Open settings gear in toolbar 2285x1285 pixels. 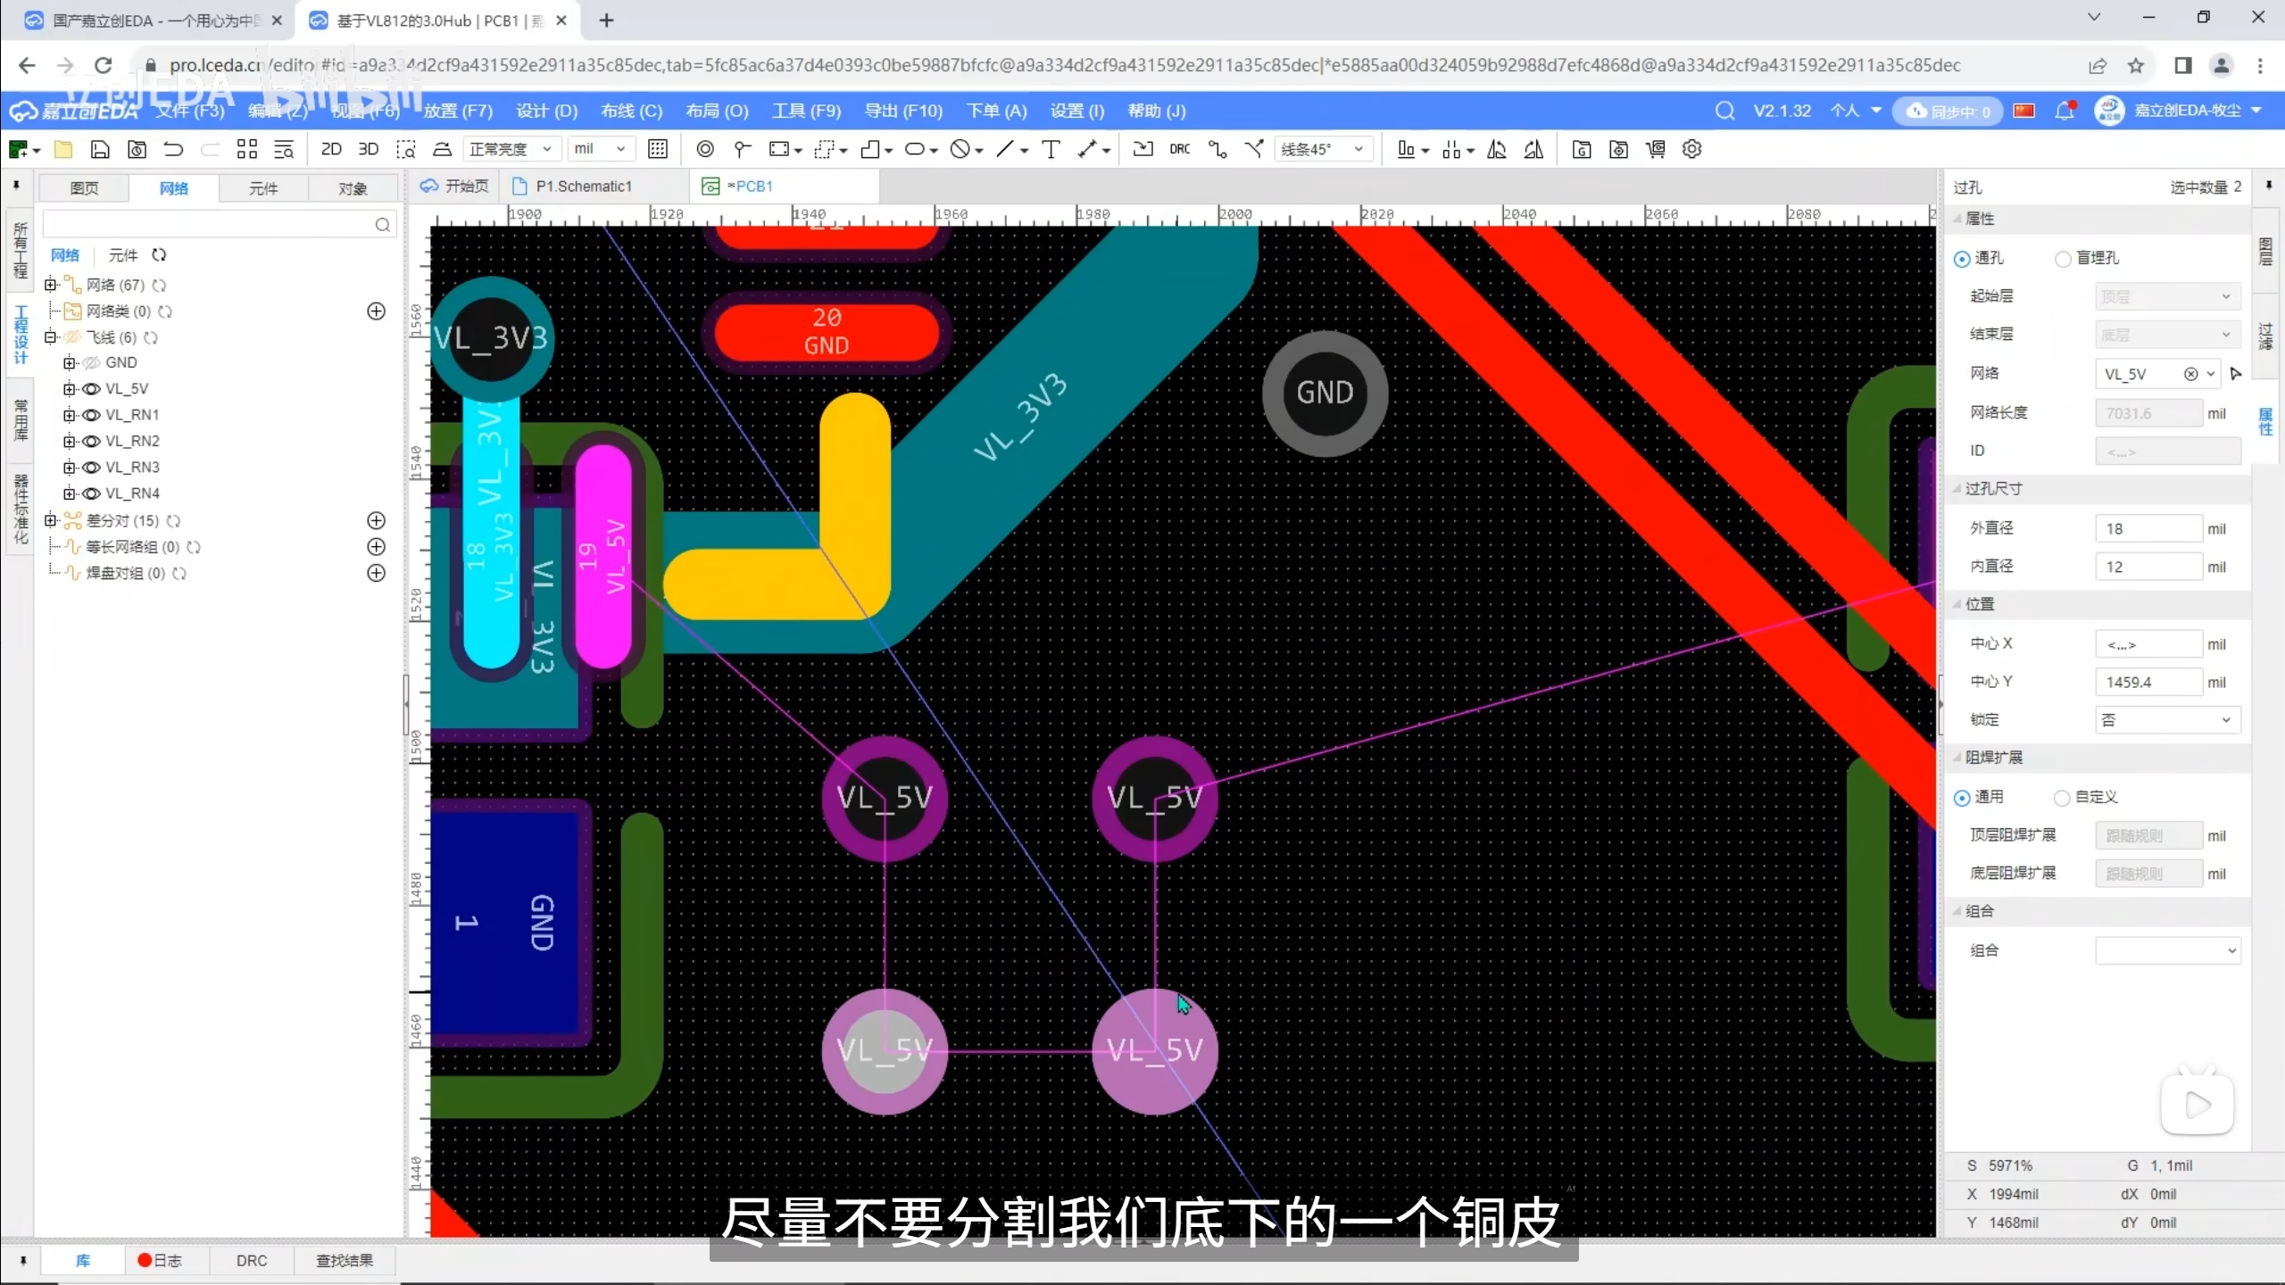(1691, 149)
